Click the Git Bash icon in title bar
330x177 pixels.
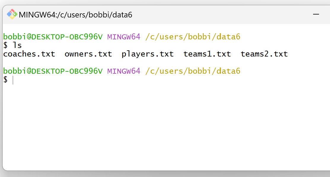(12, 14)
